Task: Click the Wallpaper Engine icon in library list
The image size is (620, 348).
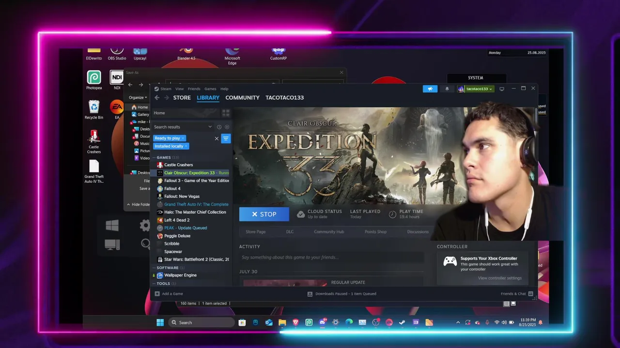Action: (x=160, y=275)
